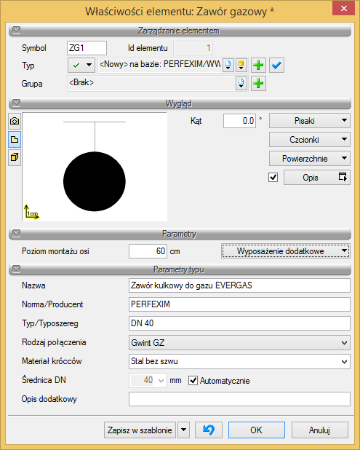
Task: Click the Anuluj button
Action: point(319,430)
